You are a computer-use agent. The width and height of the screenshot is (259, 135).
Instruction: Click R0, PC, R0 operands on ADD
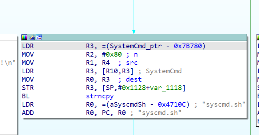pos(106,113)
